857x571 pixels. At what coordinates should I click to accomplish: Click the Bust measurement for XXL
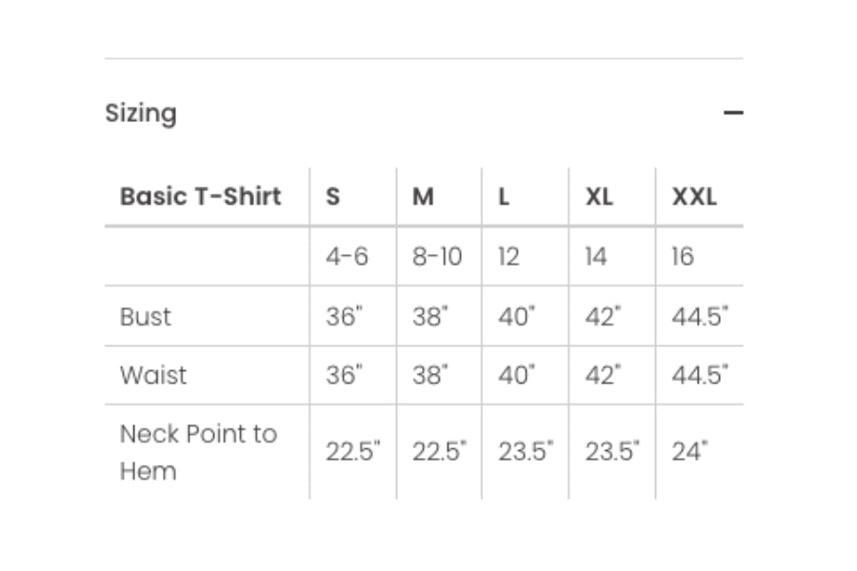click(x=700, y=317)
